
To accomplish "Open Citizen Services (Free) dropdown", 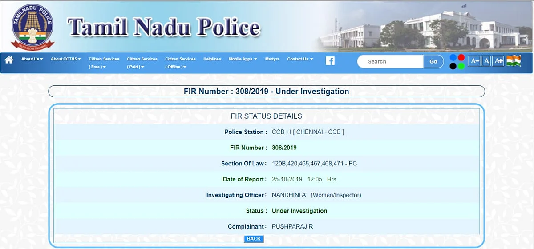I will click(x=104, y=63).
